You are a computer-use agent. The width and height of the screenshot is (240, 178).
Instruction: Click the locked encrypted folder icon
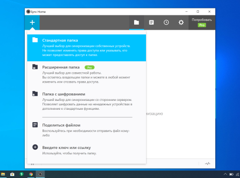[35, 93]
